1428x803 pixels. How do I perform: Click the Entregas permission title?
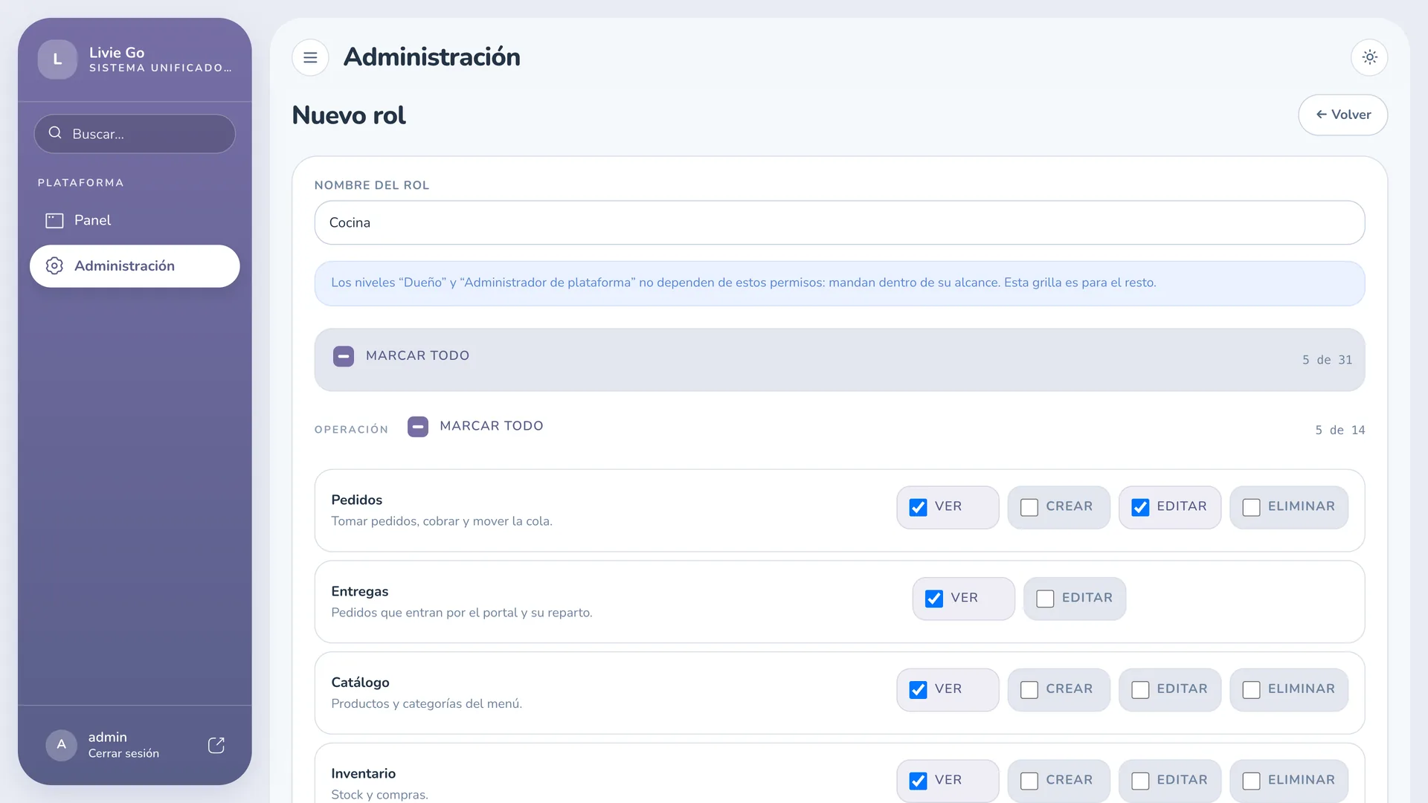point(360,592)
